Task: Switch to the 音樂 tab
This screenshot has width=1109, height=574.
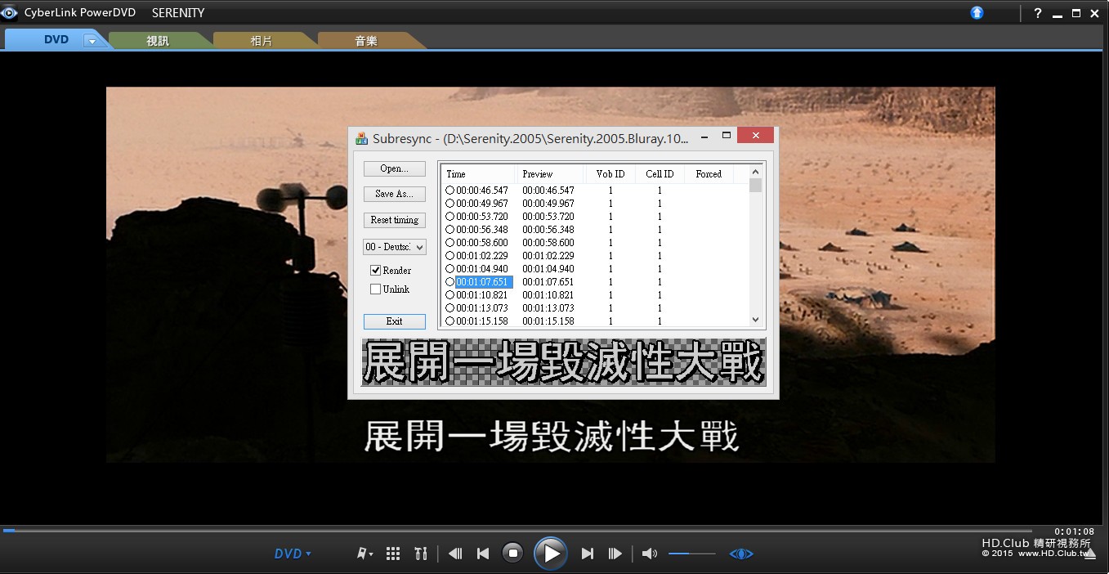Action: point(366,40)
